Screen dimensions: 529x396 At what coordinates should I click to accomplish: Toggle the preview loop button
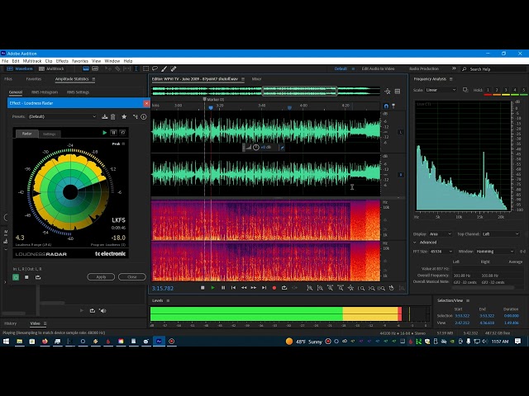[x=38, y=277]
